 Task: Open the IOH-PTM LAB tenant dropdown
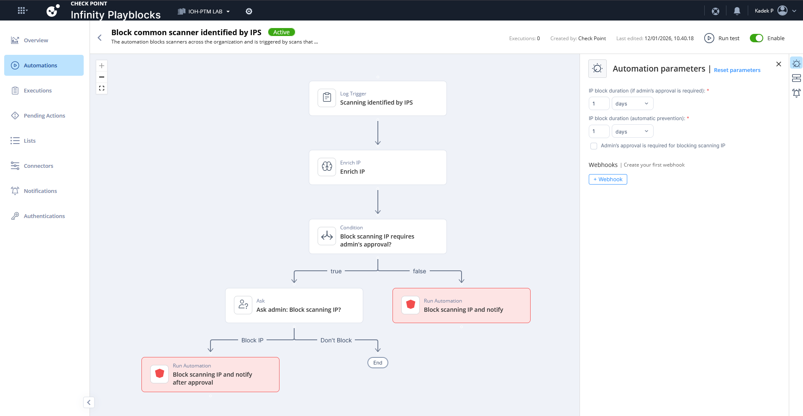pyautogui.click(x=204, y=11)
